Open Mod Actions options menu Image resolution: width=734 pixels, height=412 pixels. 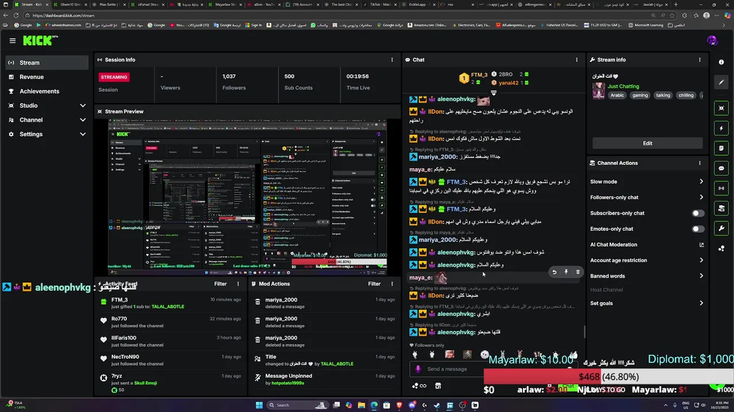coord(392,284)
